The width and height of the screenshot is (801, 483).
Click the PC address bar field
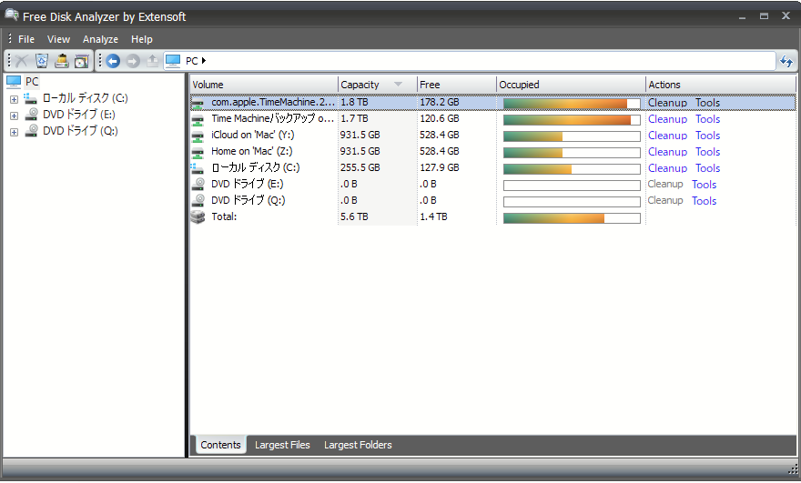[x=470, y=61]
